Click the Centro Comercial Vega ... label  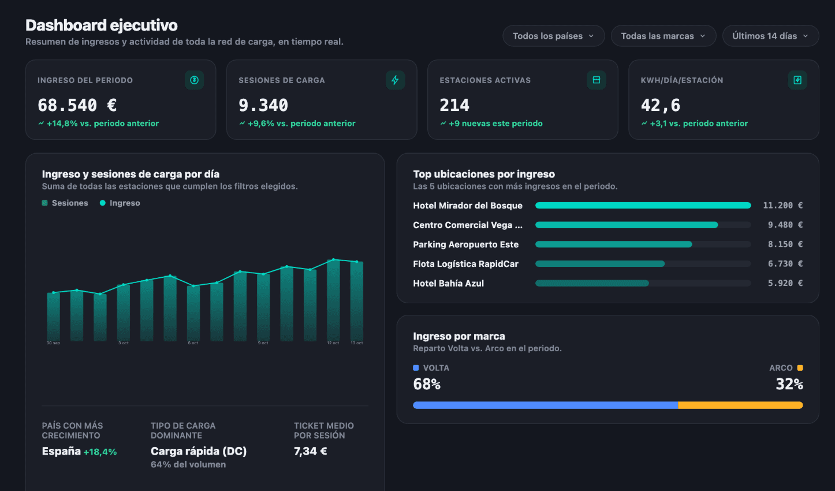coord(468,225)
